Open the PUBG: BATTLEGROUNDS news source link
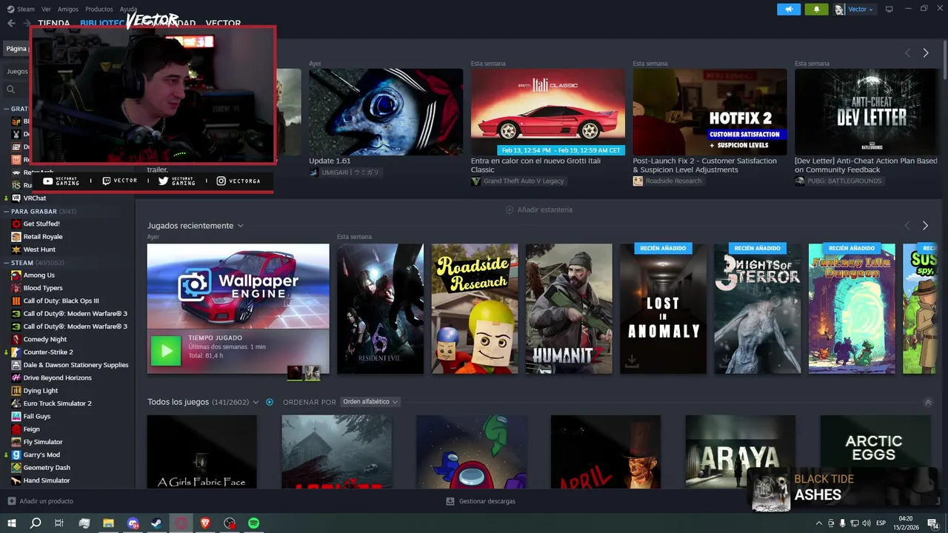This screenshot has height=533, width=948. (x=844, y=181)
